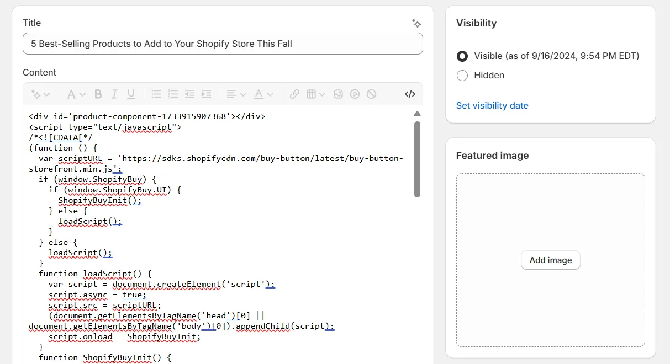Click the 'script.onload = ShopifyBuyInit;' line

124,336
